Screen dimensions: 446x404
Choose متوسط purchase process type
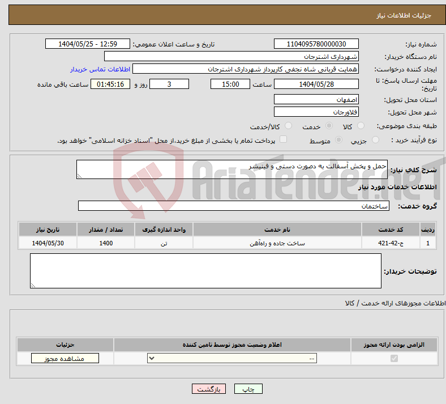click(338, 139)
